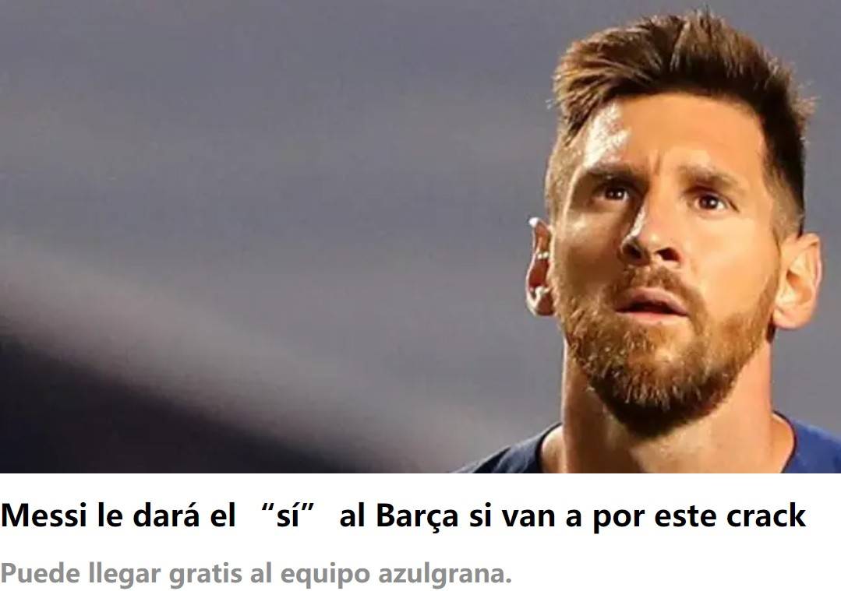The width and height of the screenshot is (841, 591).
Task: Click the word 'Messi' in the headline
Action: tap(44, 515)
